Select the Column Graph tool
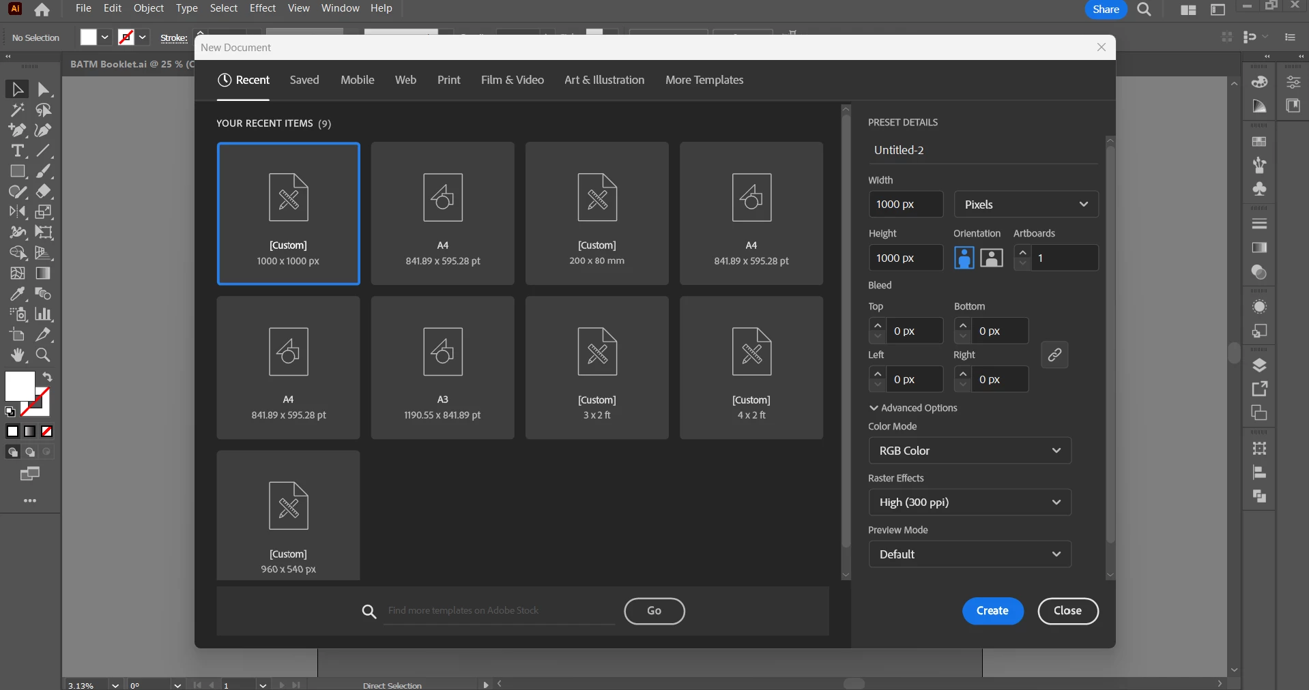This screenshot has width=1309, height=690. click(x=44, y=314)
